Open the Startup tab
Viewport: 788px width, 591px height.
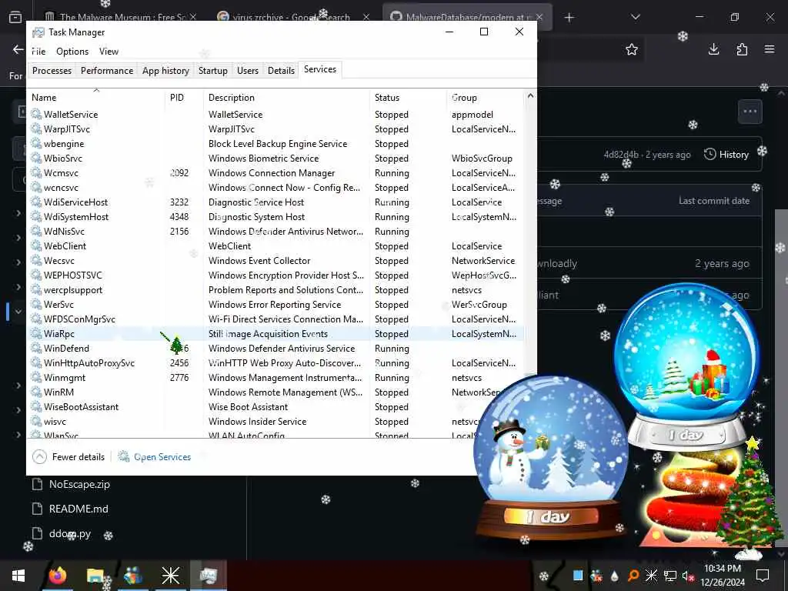pyautogui.click(x=212, y=70)
